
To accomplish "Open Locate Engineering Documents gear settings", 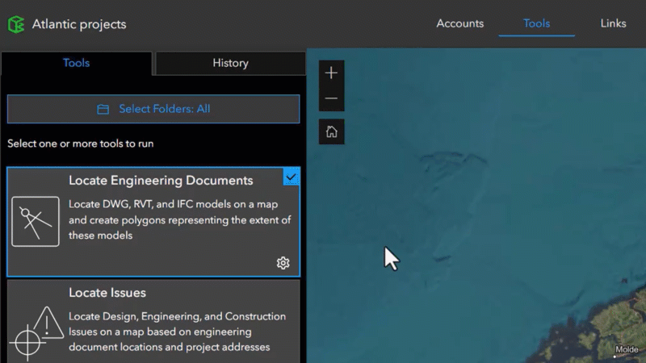I will pyautogui.click(x=283, y=263).
